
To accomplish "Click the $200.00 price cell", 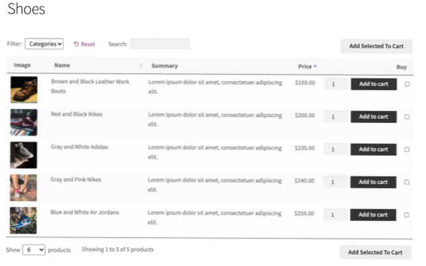I will coord(305,116).
